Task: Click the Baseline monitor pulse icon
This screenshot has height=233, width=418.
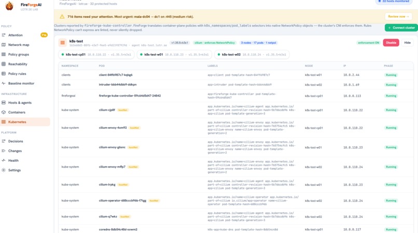Action: [x=4, y=83]
